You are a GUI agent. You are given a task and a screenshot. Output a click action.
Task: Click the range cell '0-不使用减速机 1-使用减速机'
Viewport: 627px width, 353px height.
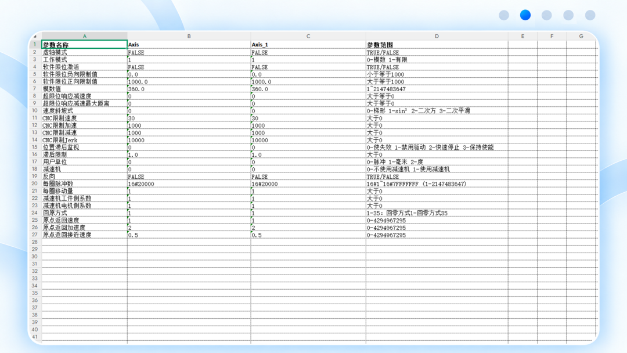point(437,169)
